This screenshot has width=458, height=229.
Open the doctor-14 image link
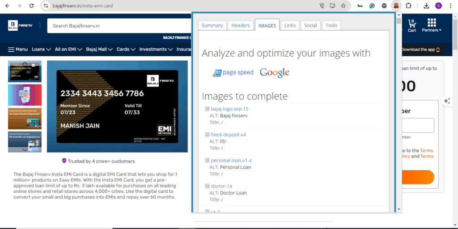tap(221, 186)
